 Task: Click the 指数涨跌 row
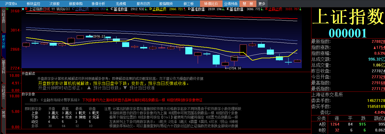pos(348,47)
